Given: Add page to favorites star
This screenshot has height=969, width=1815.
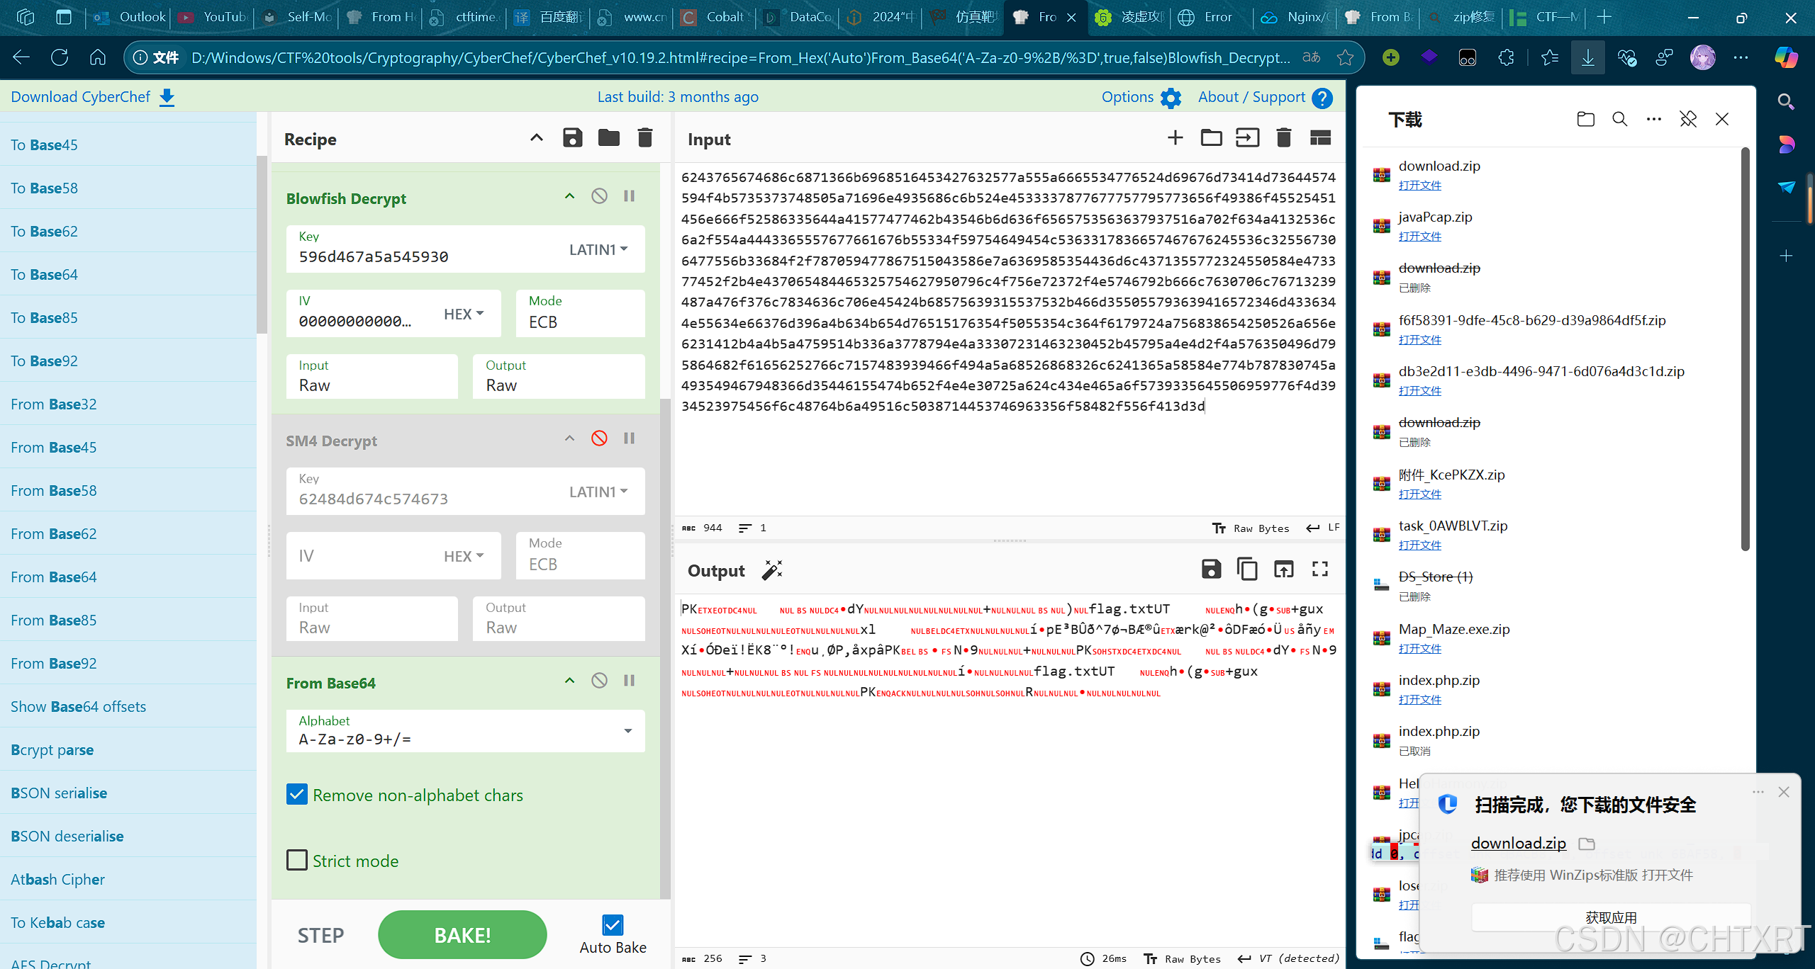Looking at the screenshot, I should coord(1345,57).
